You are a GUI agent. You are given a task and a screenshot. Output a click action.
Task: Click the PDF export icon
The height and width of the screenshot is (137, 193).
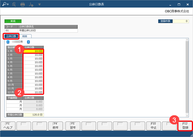pyautogui.click(x=31, y=4)
